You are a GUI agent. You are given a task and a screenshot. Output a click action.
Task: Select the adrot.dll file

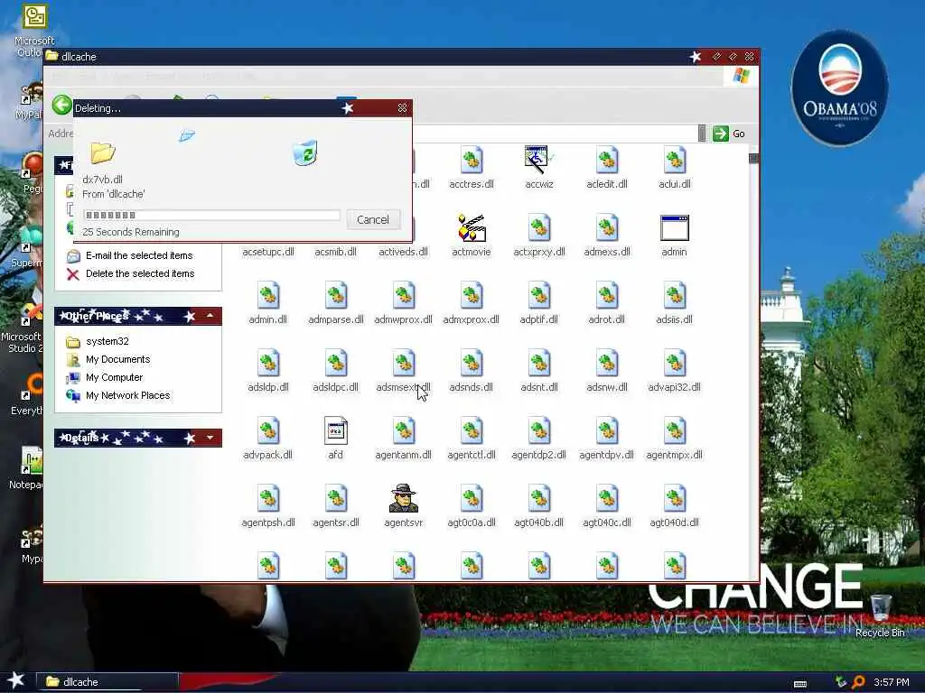[x=606, y=303]
